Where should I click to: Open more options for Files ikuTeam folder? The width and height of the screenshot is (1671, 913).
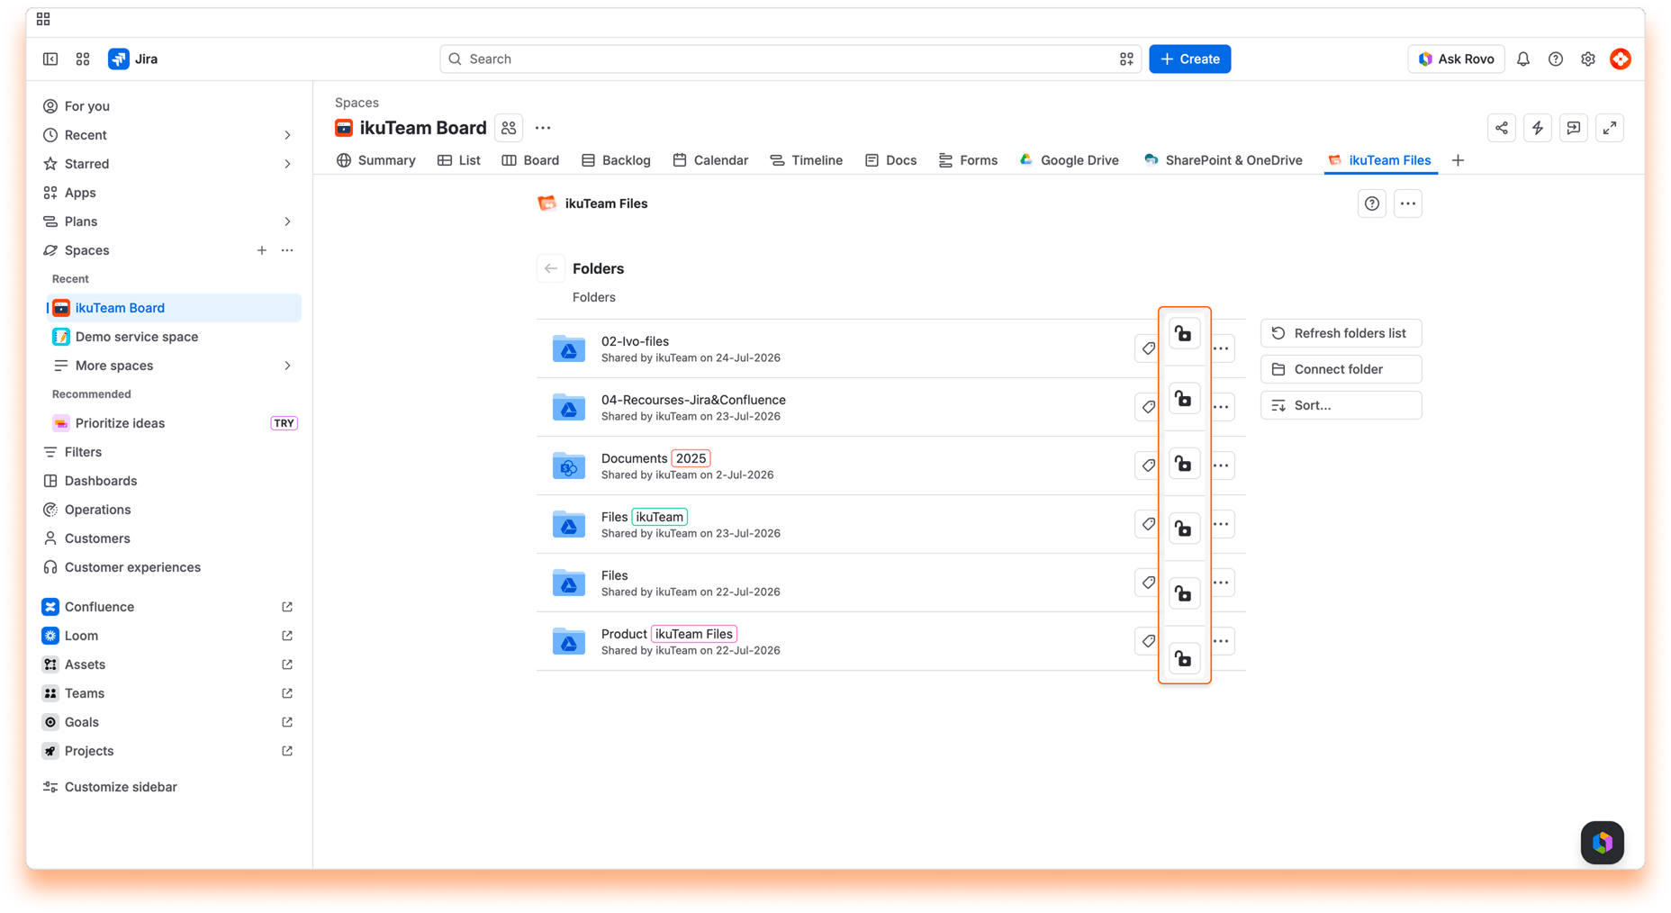tap(1221, 524)
